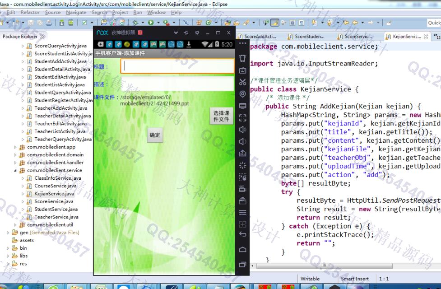Open the Back navigation history dropdown
Screen dimensions: 441x289
363,23
